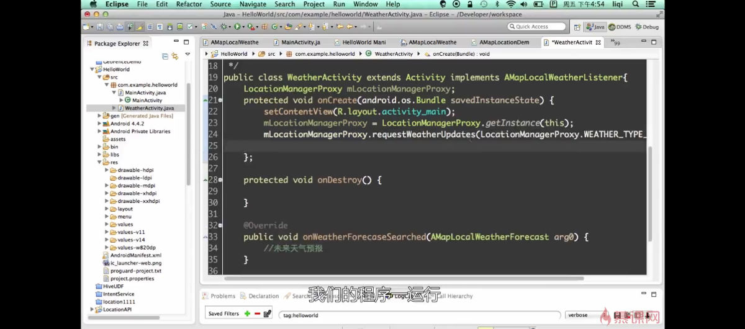Open the verbose log level dropdown
Screen dimensions: 745x329
589,315
